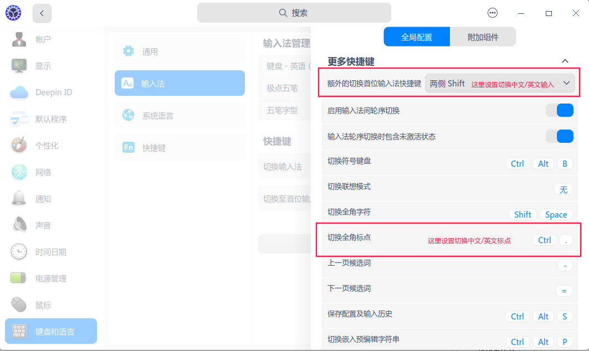
Task: Click the minus key for 上一页候选词
Action: pyautogui.click(x=565, y=265)
